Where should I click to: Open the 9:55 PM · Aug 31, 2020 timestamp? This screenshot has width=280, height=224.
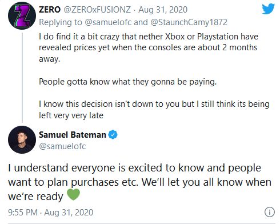pyautogui.click(x=51, y=213)
